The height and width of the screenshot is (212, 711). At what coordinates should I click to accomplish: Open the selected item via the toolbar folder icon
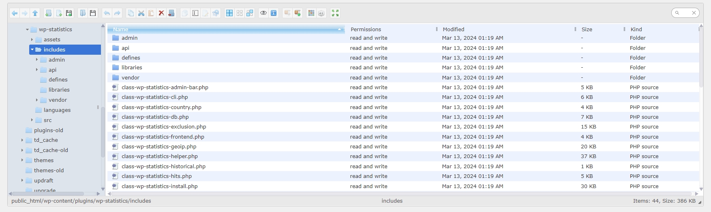[83, 13]
